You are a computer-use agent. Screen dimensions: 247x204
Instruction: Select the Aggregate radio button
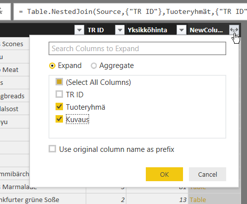point(94,66)
